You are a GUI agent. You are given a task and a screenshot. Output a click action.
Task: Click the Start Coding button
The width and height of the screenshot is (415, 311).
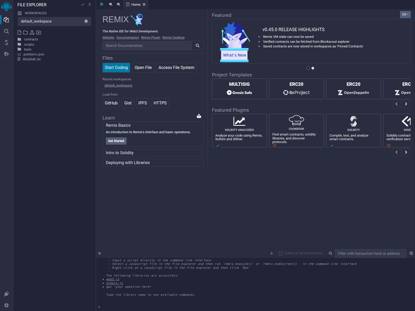tap(116, 68)
